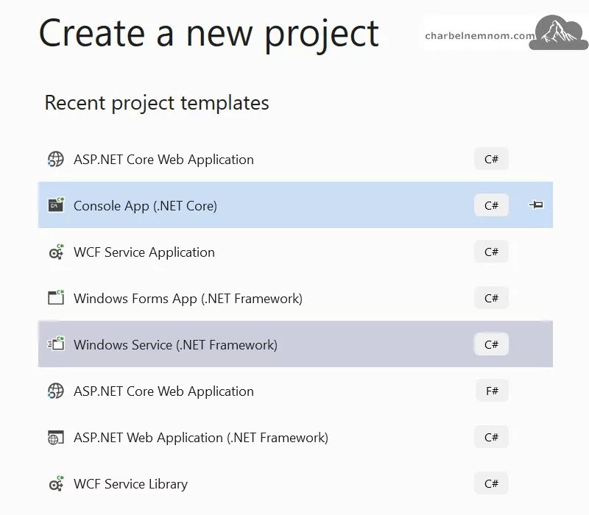Click the ASP.NET Web Application document icon
Image resolution: width=589 pixels, height=515 pixels.
tap(55, 437)
